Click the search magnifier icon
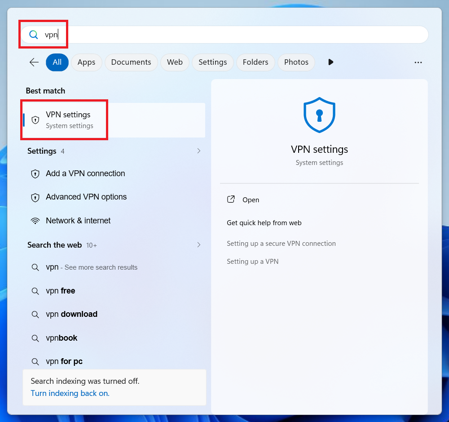The width and height of the screenshot is (449, 422). pos(34,35)
